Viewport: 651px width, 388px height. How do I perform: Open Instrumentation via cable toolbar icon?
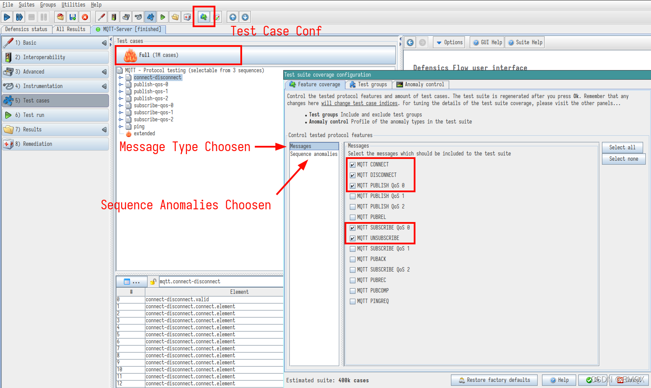pyautogui.click(x=138, y=17)
